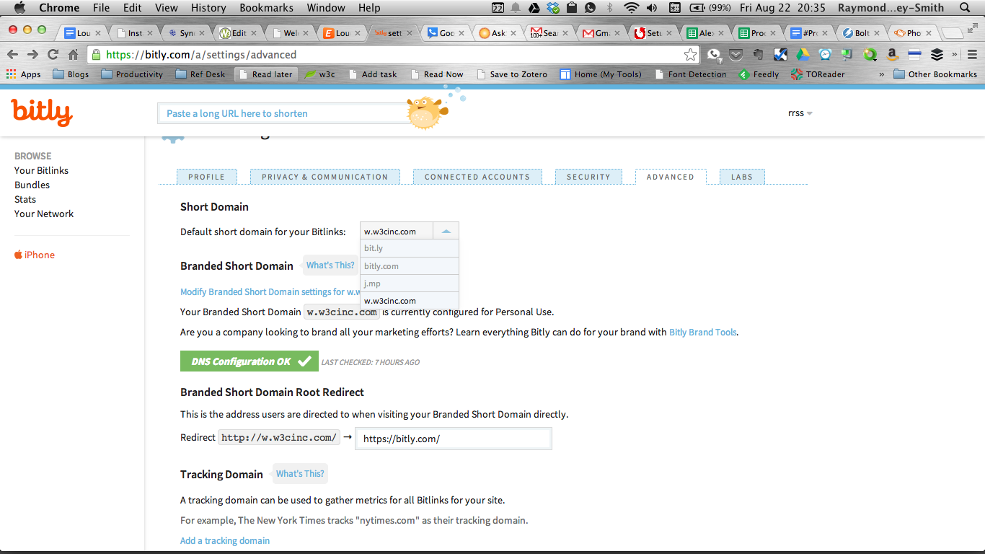
Task: Click the iPhone sidebar link
Action: pyautogui.click(x=35, y=255)
